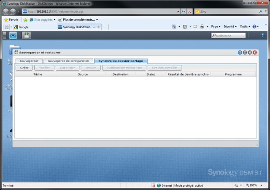270x190 pixels.
Task: Click the Statut column header
Action: tap(151, 74)
